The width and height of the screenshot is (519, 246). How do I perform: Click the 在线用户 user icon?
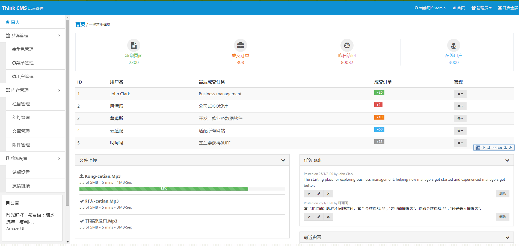pos(454,45)
